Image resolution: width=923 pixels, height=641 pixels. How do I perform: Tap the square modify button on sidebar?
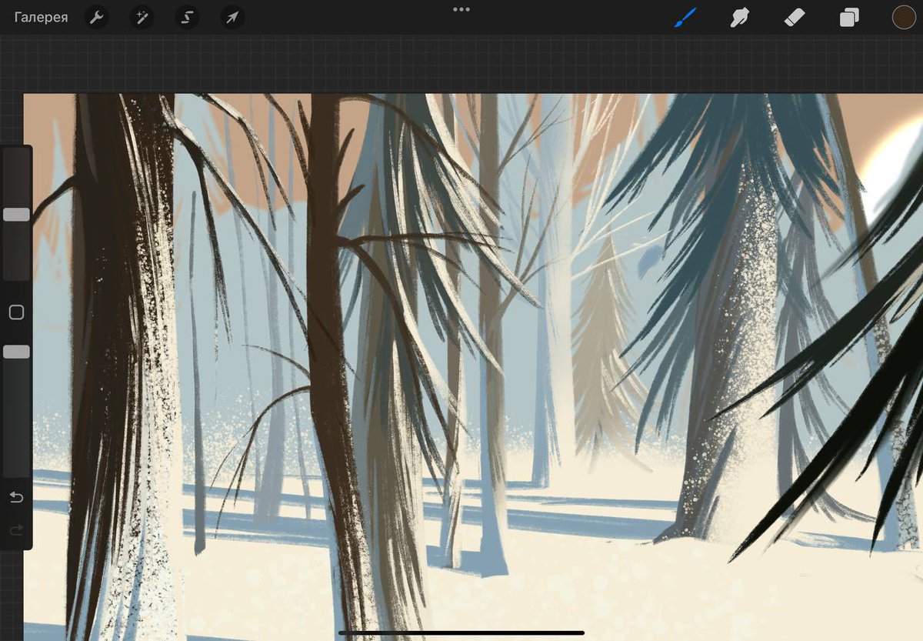click(x=16, y=312)
